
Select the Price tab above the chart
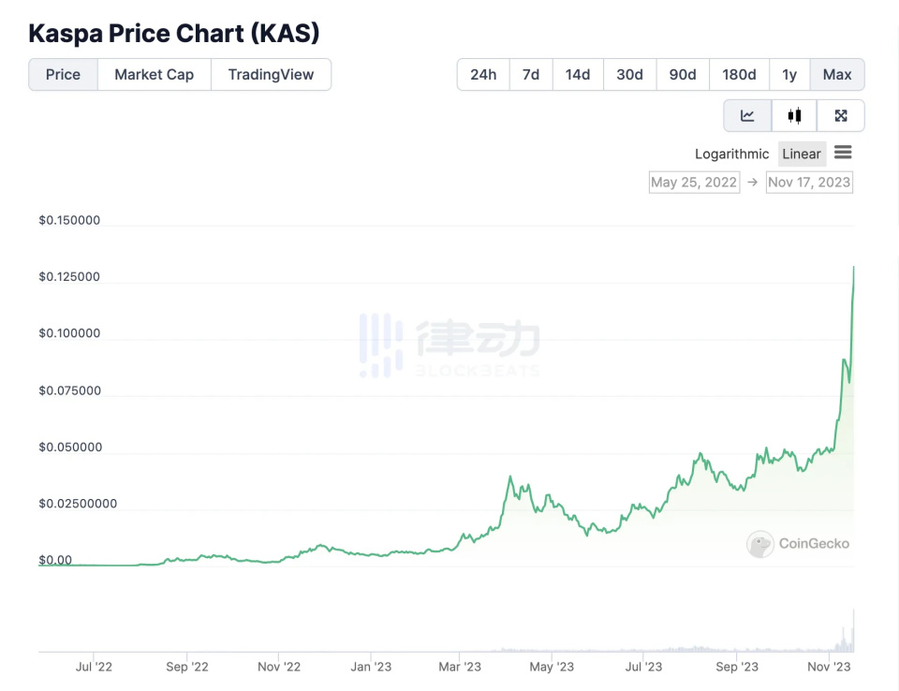[63, 74]
